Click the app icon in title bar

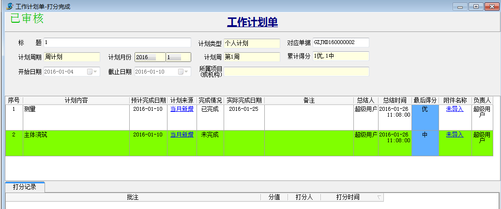(x=9, y=6)
